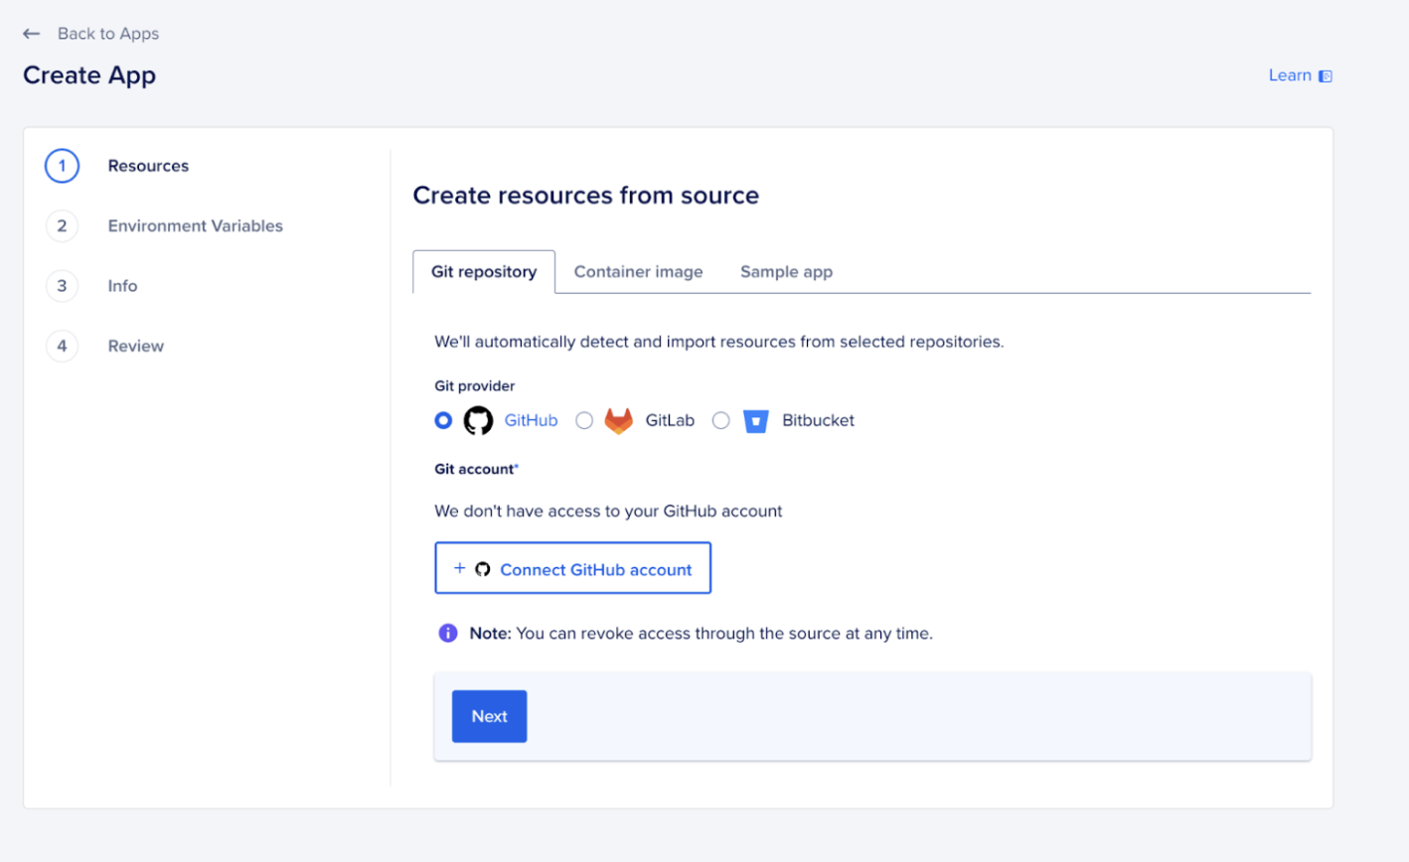1409x862 pixels.
Task: Click the GitLab fox logo
Action: point(619,421)
